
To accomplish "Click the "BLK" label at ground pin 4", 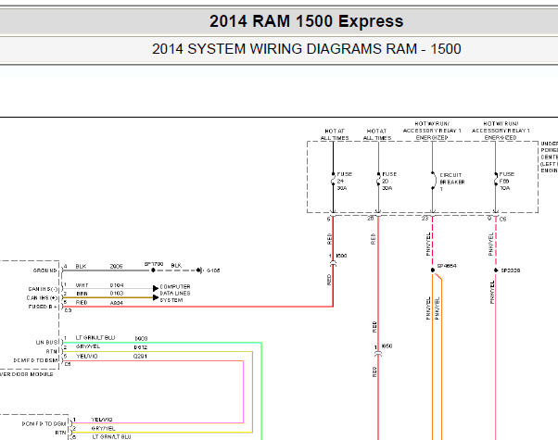I will click(x=81, y=267).
